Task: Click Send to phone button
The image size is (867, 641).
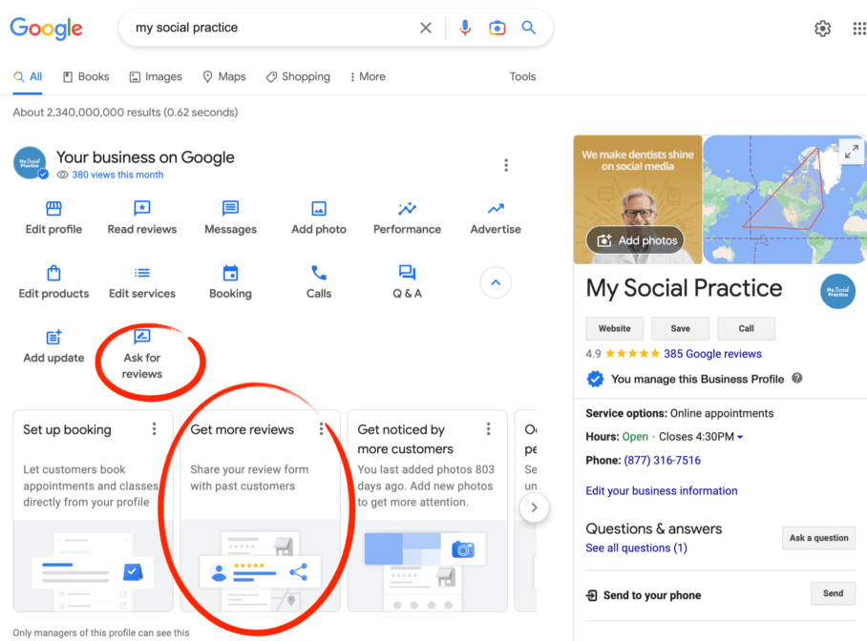Action: tap(833, 593)
